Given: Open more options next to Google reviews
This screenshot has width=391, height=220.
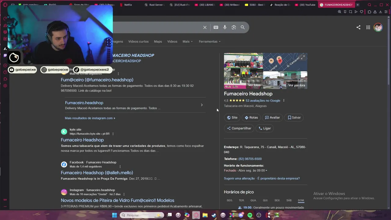Looking at the screenshot, I should (x=284, y=101).
